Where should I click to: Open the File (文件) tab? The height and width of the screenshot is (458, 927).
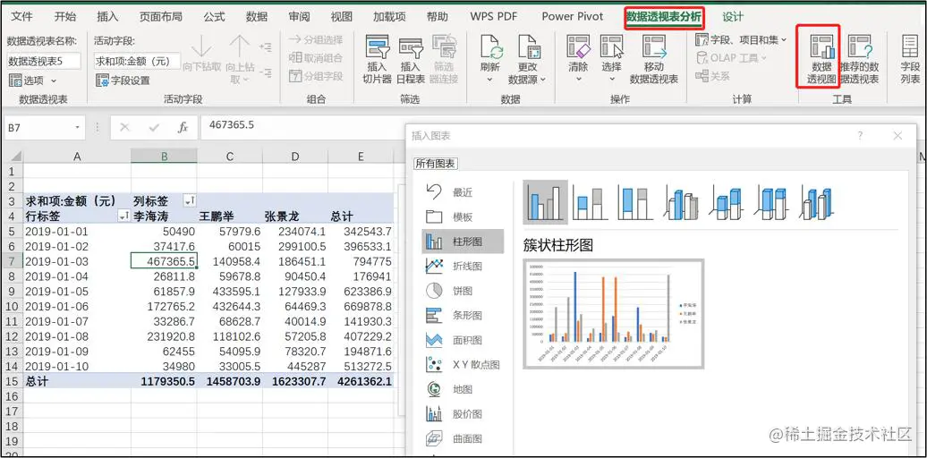22,16
